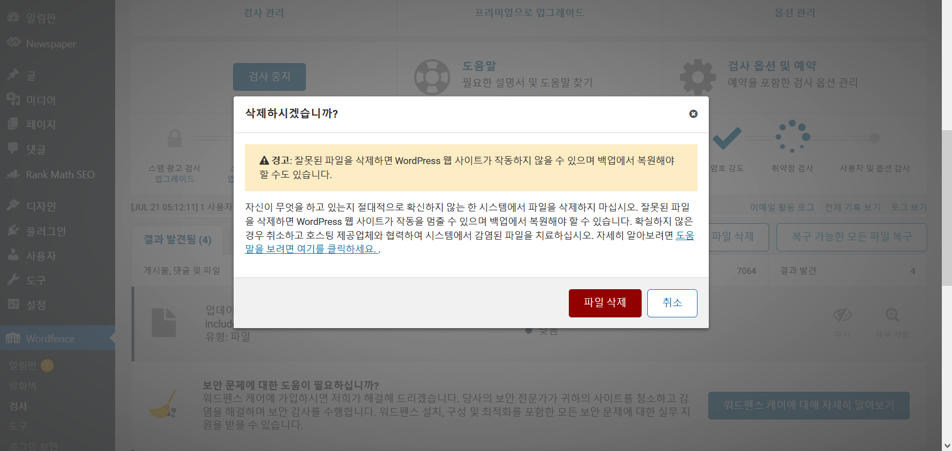Screen dimensions: 952x451
Task: Open the 글 posts menu
Action: (31, 76)
